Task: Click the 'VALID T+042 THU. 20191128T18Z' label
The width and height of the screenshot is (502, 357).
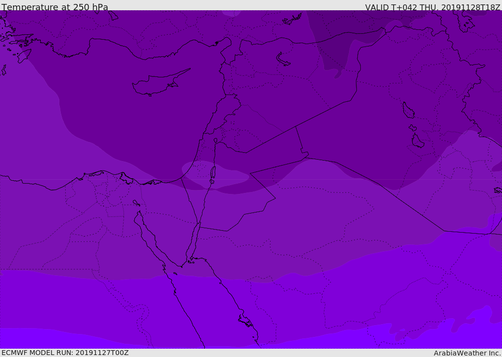Action: point(432,7)
